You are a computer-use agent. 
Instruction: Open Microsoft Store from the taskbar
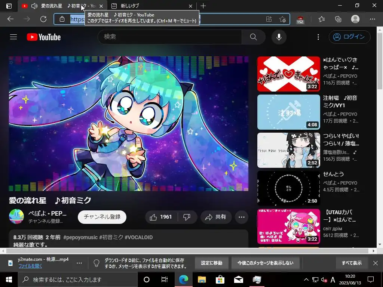point(220,280)
